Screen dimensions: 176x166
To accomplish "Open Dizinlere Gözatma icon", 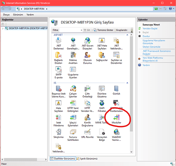I will point(102,92).
